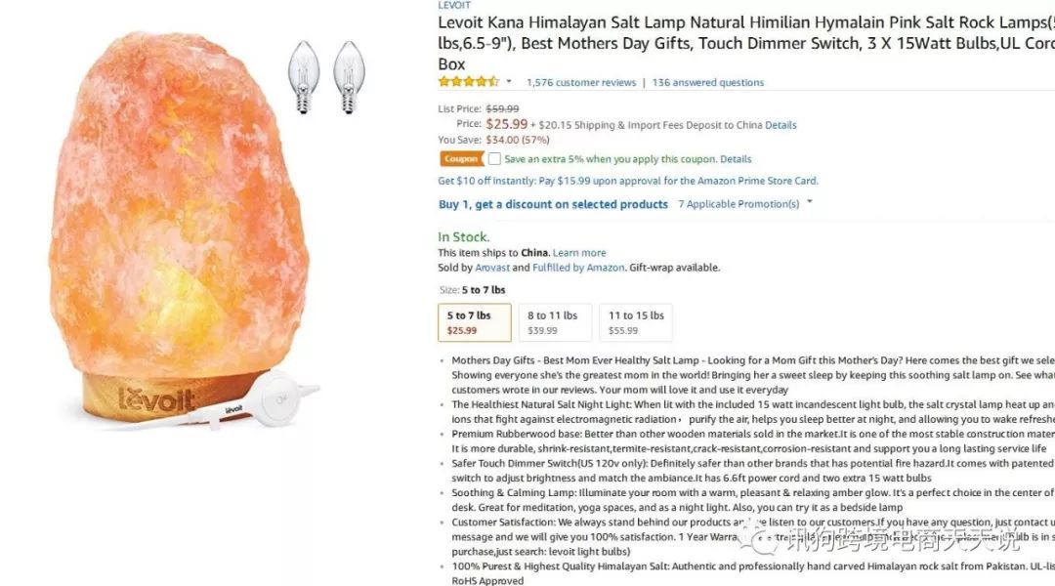Click Learn more about shipping to China
Image resolution: width=1055 pixels, height=586 pixels.
point(579,253)
